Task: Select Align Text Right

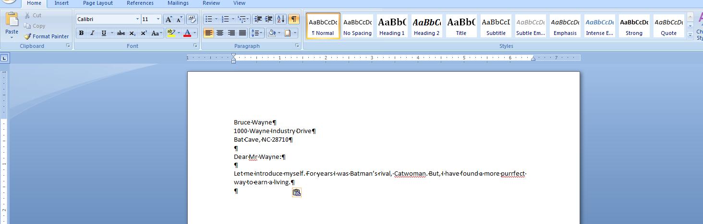Action: [231, 33]
